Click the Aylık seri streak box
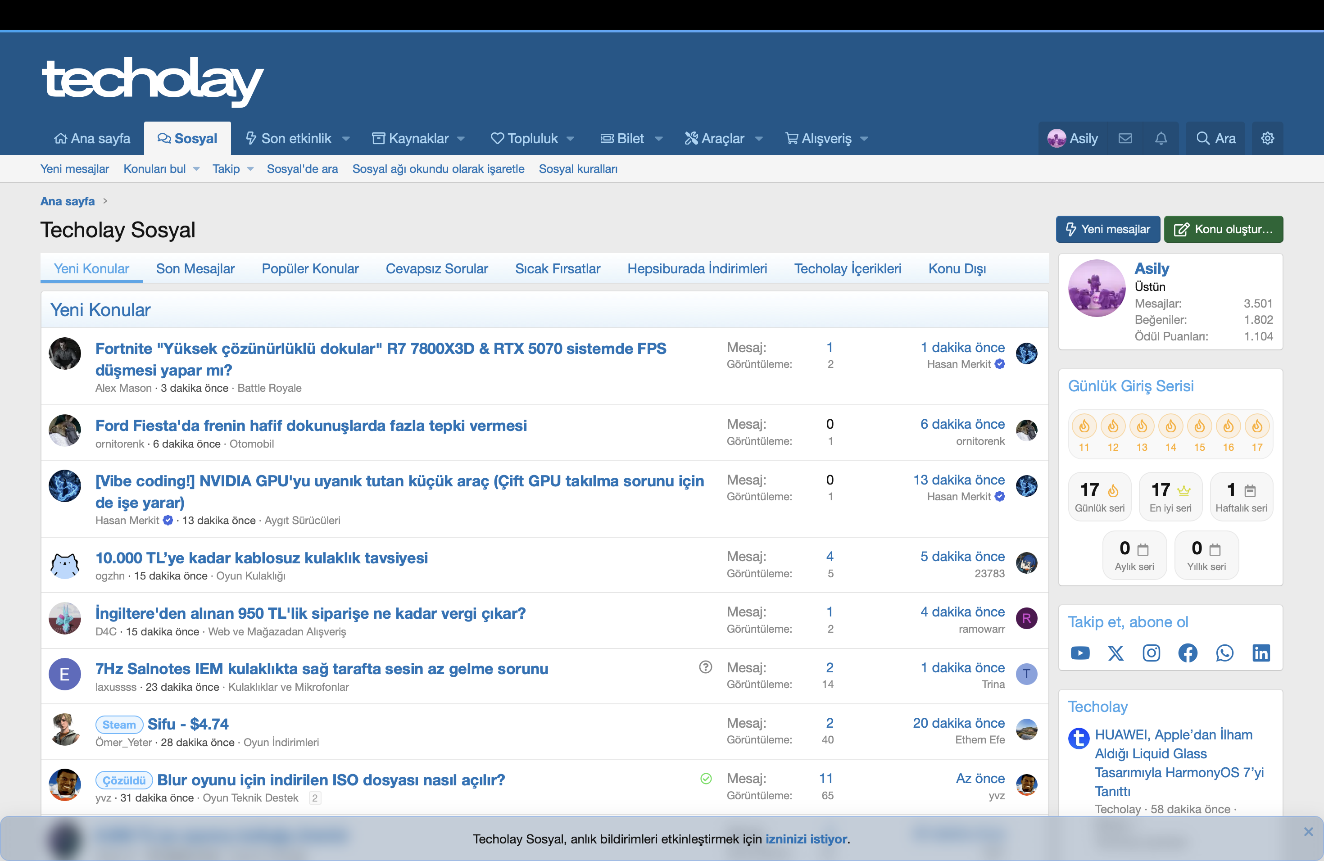Screen dimensions: 1324x861 point(1134,555)
